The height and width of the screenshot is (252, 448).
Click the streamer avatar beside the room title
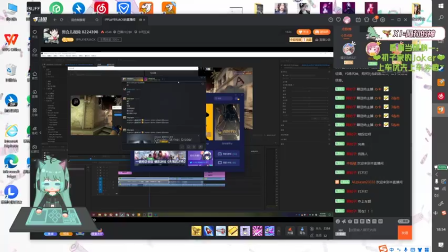52,36
